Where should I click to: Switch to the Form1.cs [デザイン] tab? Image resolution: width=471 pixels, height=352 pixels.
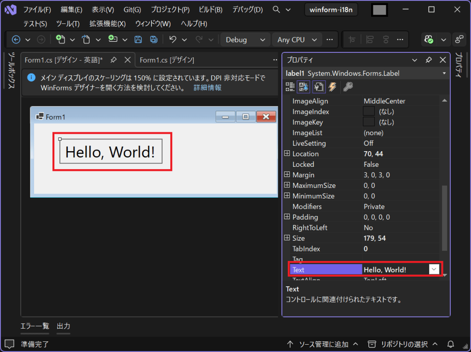pyautogui.click(x=167, y=60)
